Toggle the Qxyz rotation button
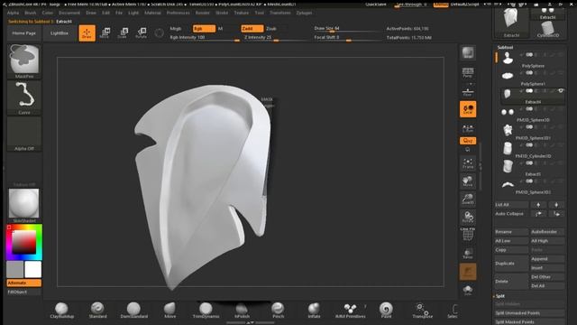This screenshot has height=325, width=577. tap(468, 141)
